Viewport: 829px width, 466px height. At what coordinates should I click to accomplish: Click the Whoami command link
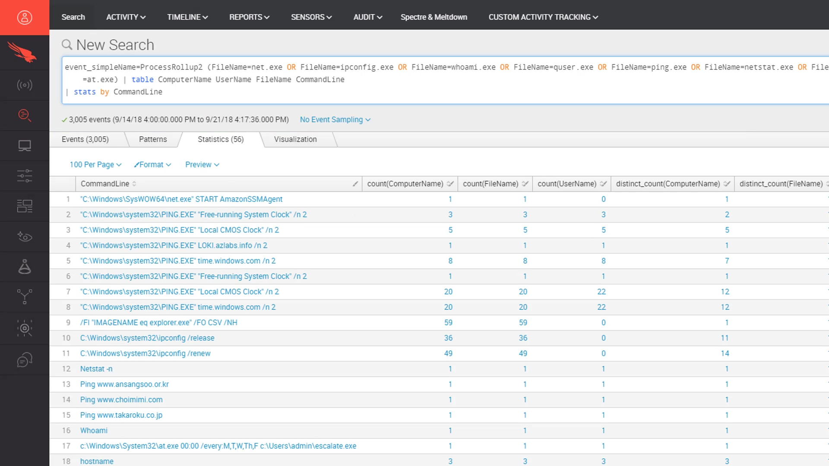[94, 431]
